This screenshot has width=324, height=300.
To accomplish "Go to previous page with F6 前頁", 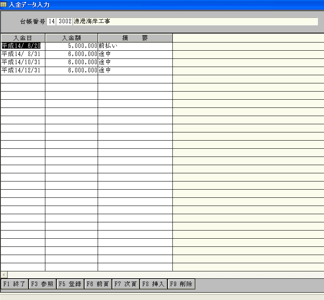I will click(98, 284).
